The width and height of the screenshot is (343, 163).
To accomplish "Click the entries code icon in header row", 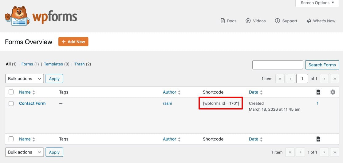I will 318,92.
